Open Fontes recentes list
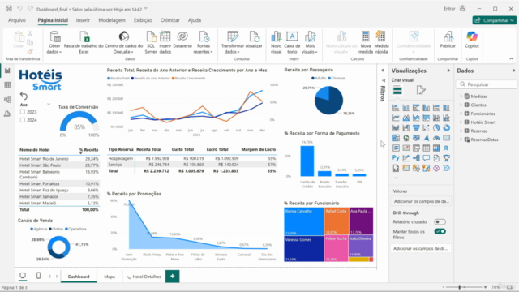Screen dimensions: 519x292 pos(204,42)
